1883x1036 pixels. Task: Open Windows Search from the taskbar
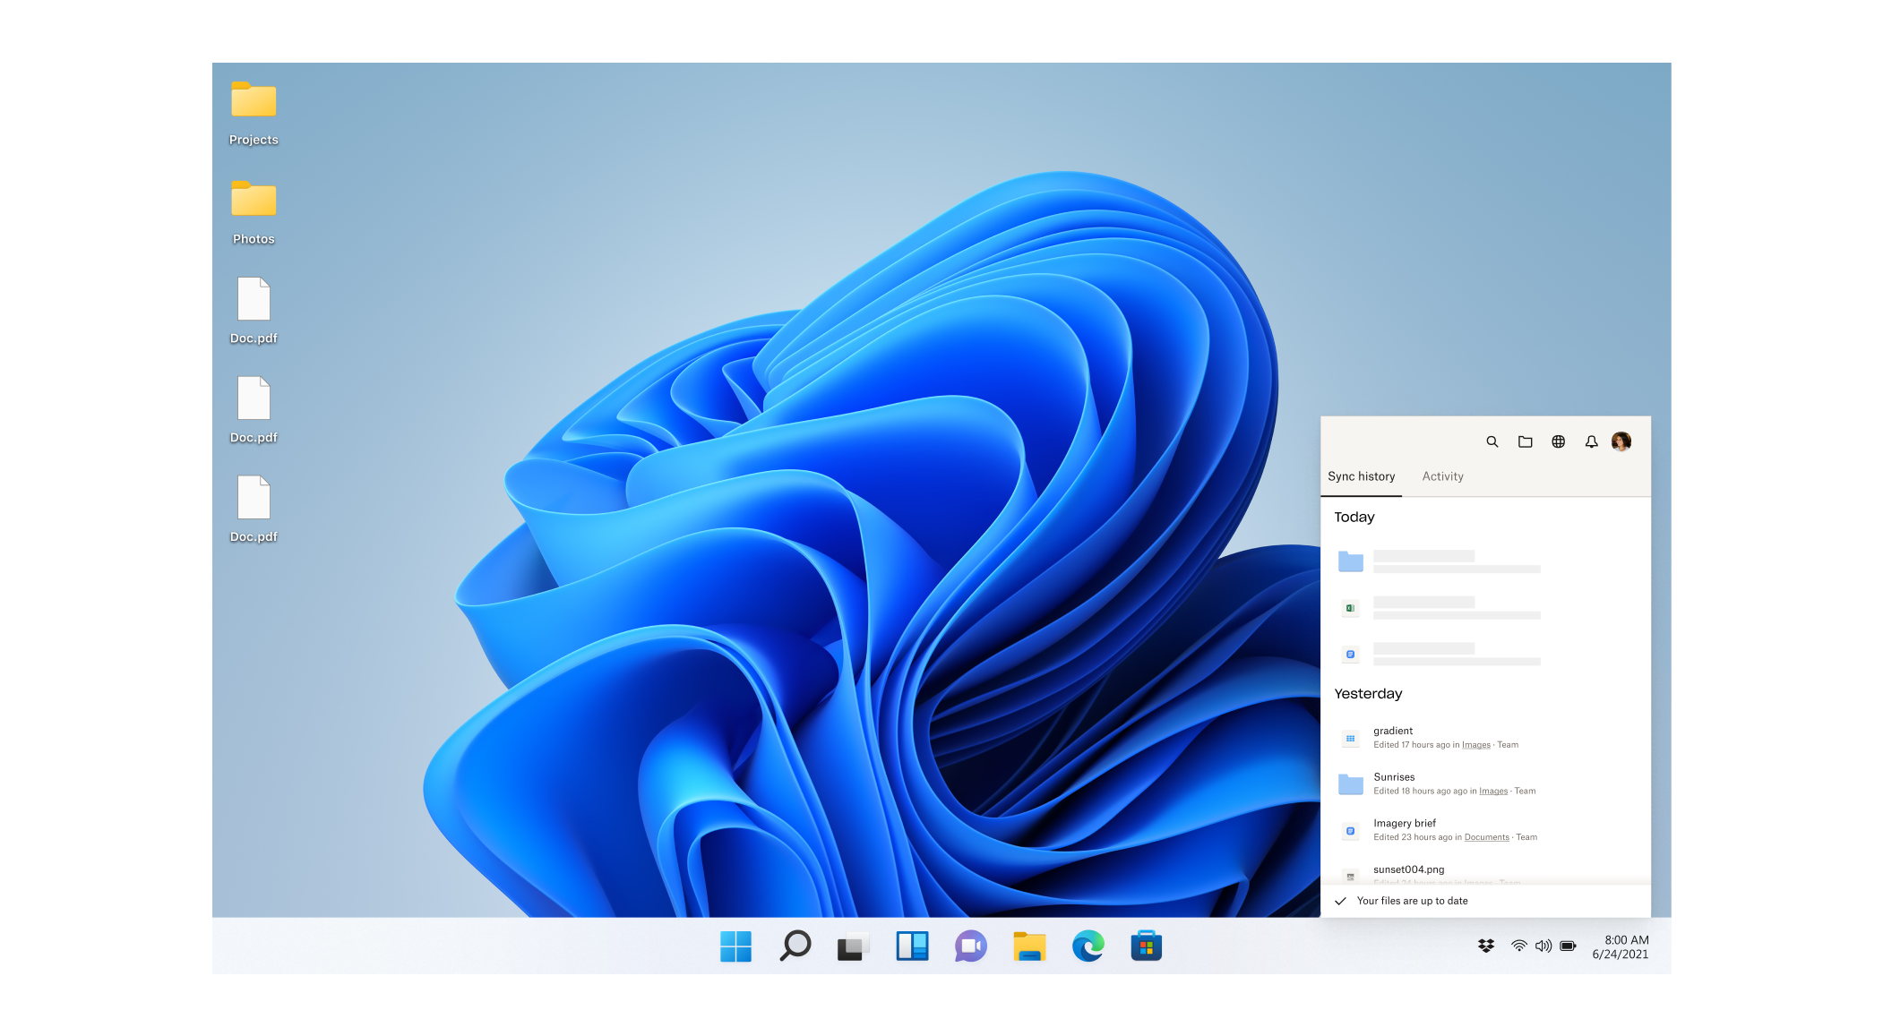pos(795,945)
